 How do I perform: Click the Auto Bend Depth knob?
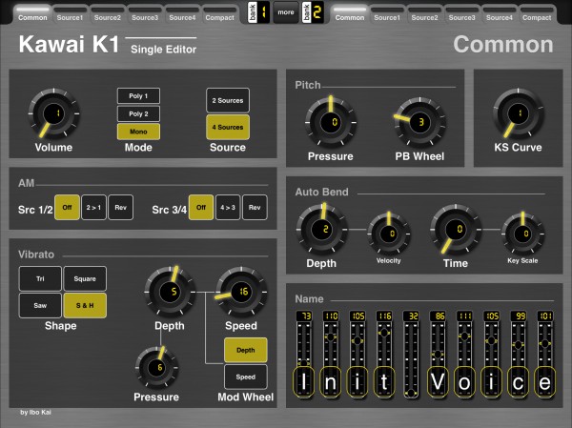(322, 230)
